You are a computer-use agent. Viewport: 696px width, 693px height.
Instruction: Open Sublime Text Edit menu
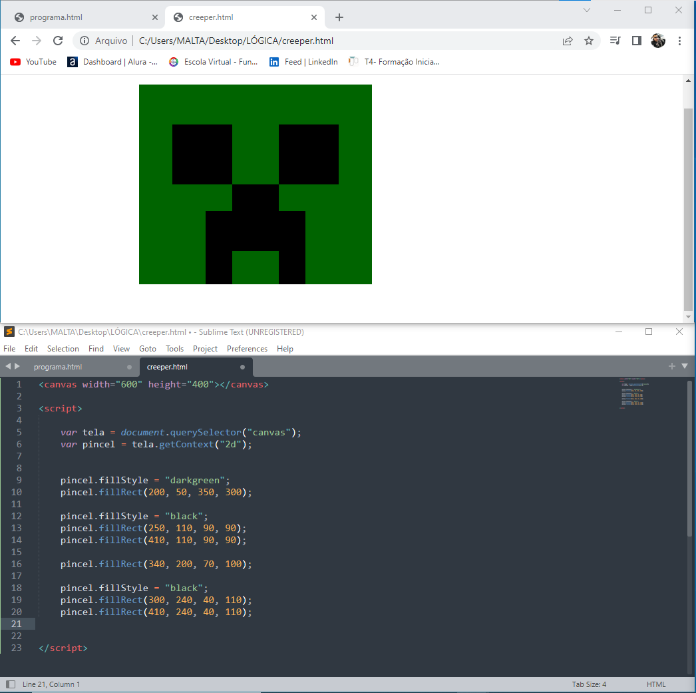31,349
